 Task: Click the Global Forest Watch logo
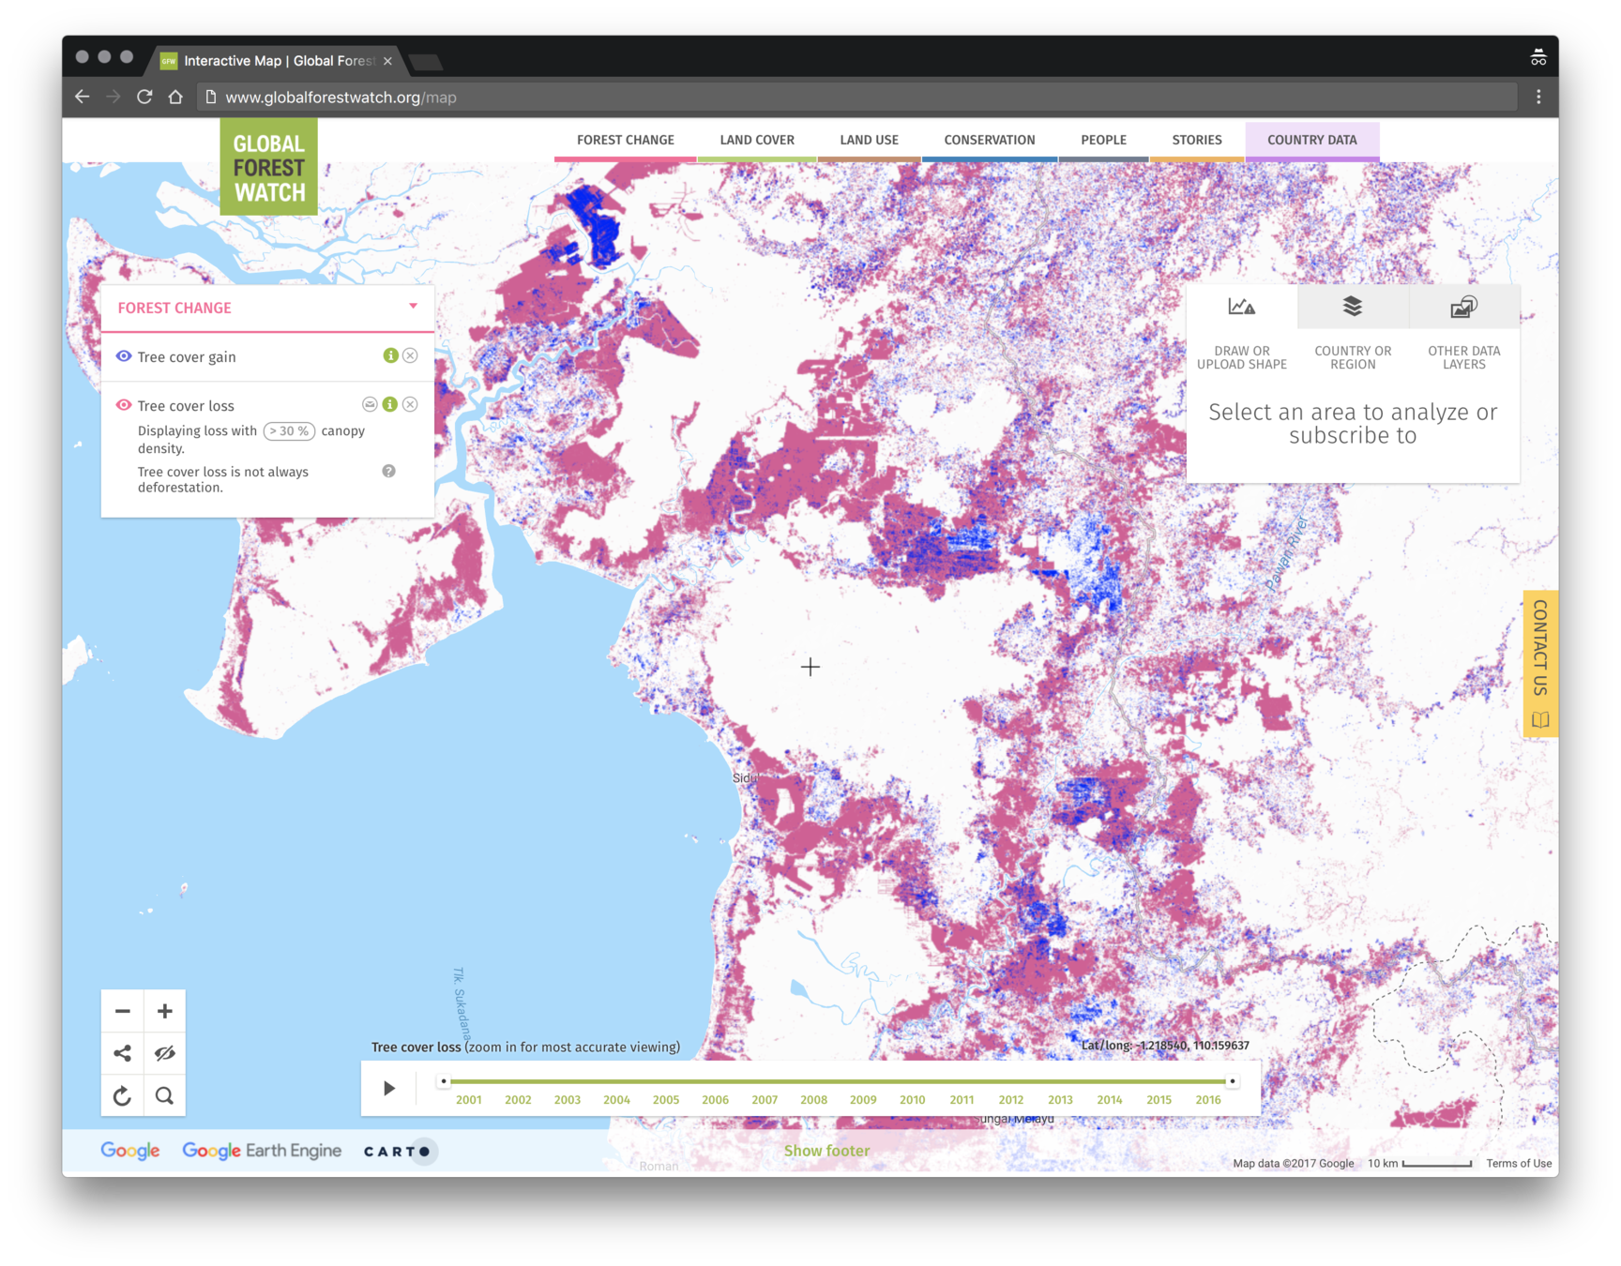click(268, 167)
